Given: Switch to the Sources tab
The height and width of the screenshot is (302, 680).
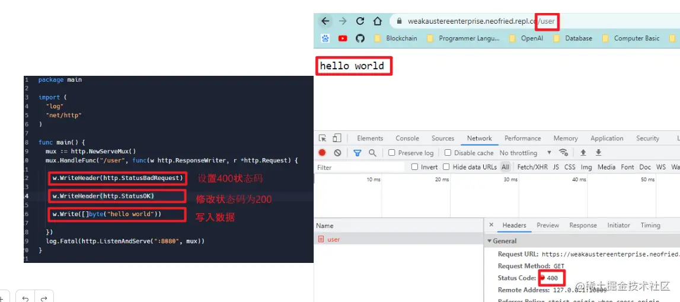Looking at the screenshot, I should [443, 138].
